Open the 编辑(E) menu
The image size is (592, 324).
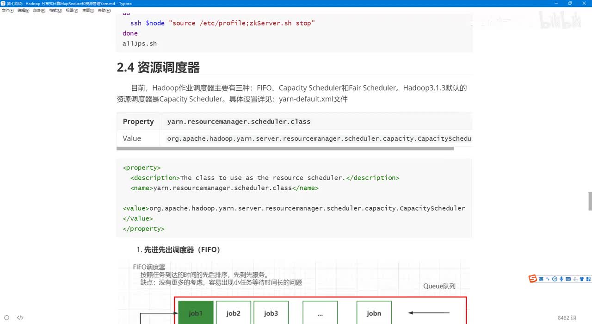(23, 10)
